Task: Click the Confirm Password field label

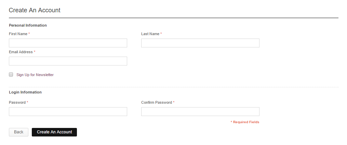Action: [x=157, y=102]
